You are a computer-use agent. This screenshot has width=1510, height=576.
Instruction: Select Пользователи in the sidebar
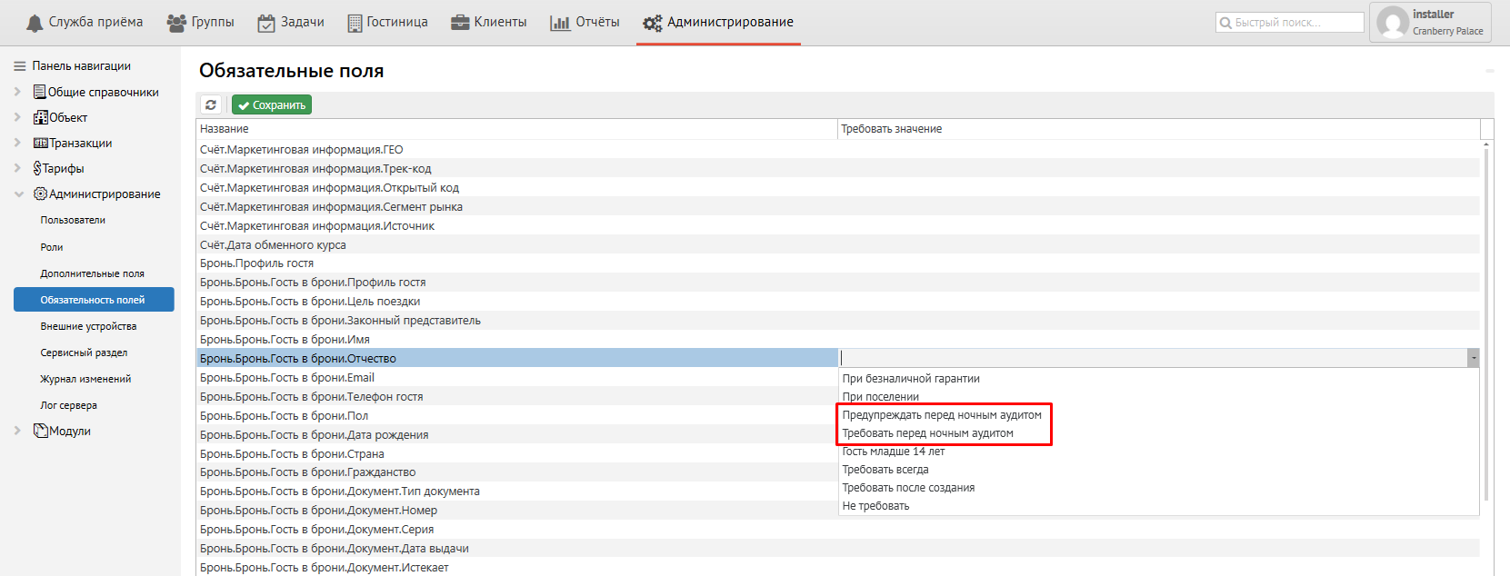73,220
